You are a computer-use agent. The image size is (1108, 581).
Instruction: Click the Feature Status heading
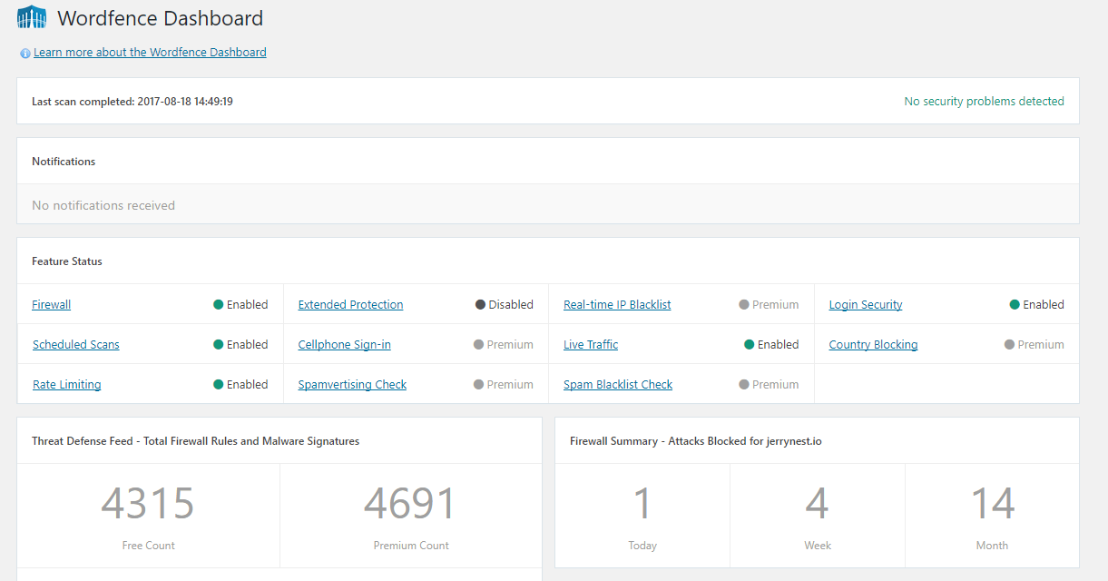(67, 261)
